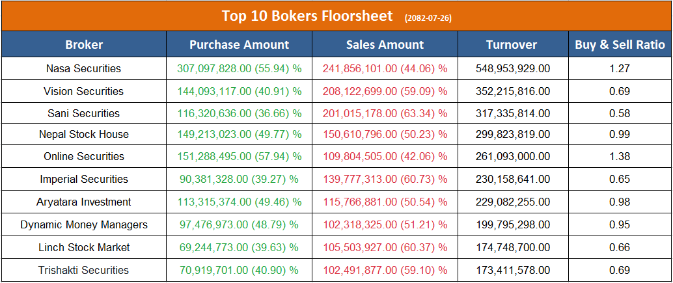
Task: Select the Nasa Securities broker cell
Action: tap(84, 68)
